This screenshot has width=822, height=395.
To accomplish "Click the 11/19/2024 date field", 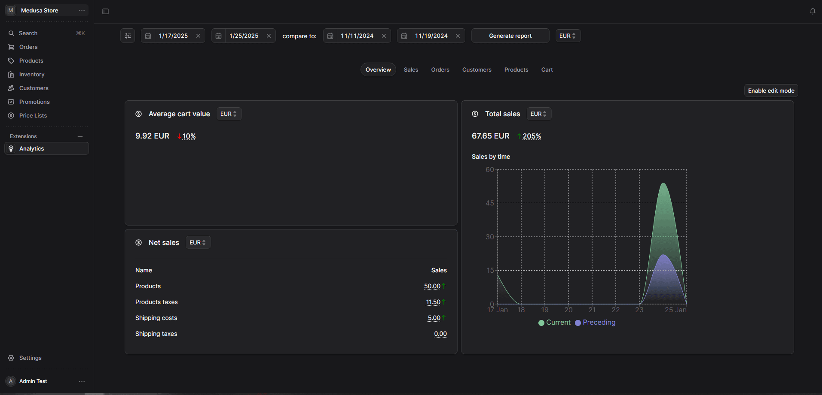I will tap(431, 36).
